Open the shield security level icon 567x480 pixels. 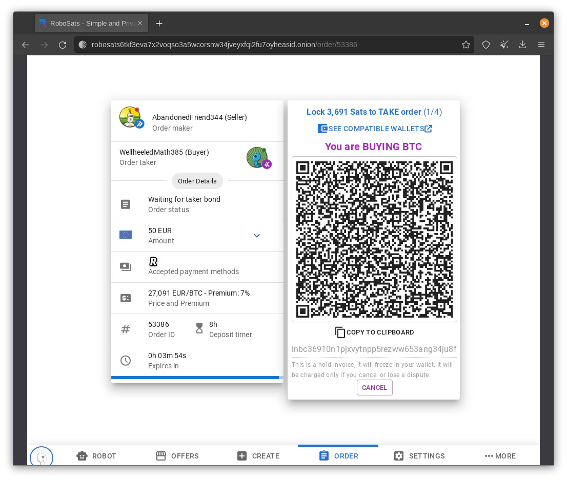coord(486,45)
